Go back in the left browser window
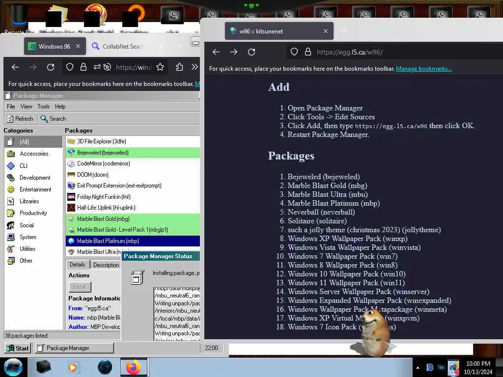This screenshot has width=503, height=377. [15, 67]
